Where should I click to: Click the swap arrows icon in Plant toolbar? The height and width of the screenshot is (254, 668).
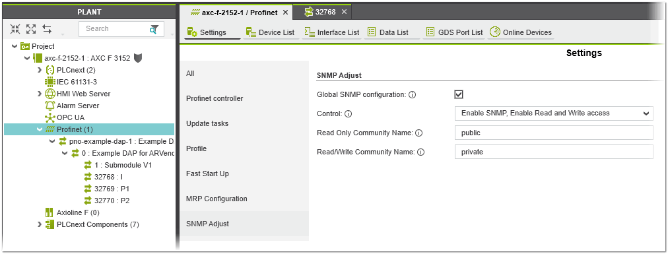47,29
